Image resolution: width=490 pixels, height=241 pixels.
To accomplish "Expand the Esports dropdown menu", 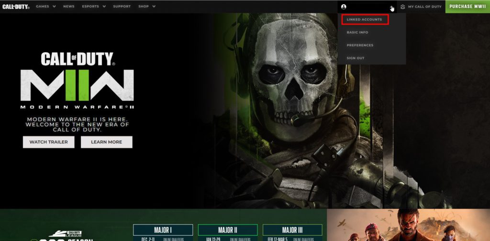I will (93, 7).
